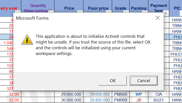Select the WP packing cell

point(139,94)
